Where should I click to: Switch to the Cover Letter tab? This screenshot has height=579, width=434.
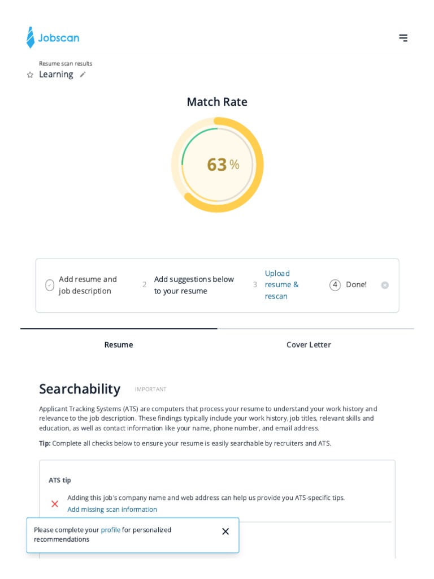[309, 344]
